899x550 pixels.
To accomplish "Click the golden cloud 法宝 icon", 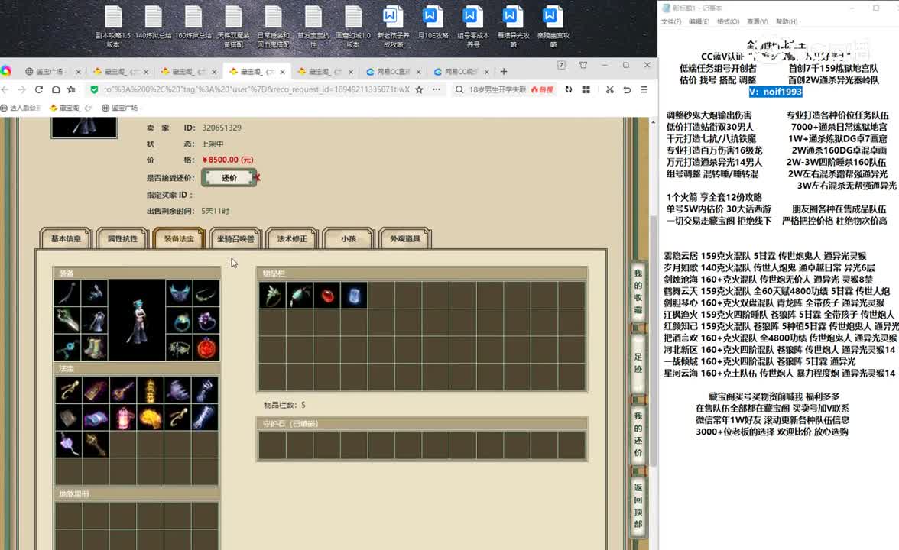I will (150, 418).
